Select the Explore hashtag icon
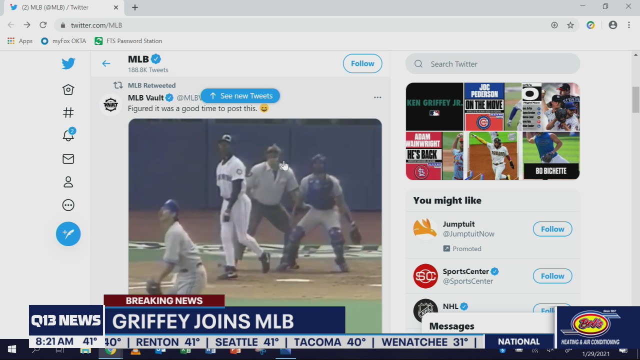Screen dimensions: 640x360 point(68,112)
